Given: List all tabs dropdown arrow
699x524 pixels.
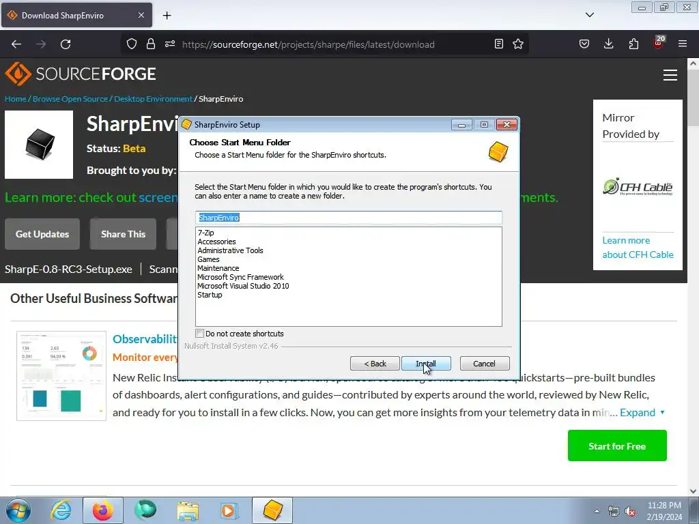Looking at the screenshot, I should tap(589, 15).
